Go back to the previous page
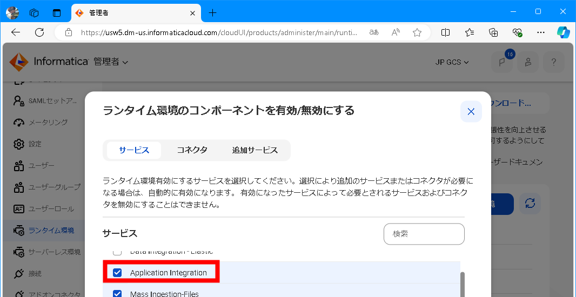 tap(16, 33)
